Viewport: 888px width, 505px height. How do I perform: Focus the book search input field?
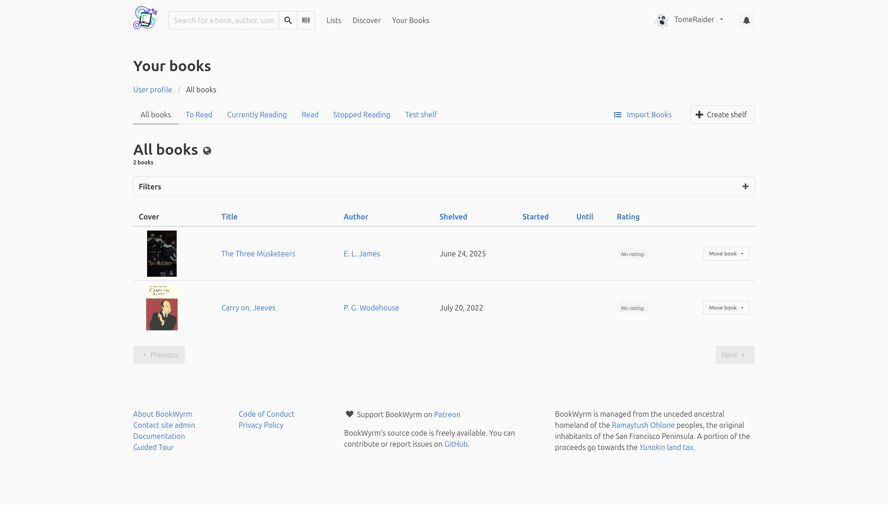(224, 20)
